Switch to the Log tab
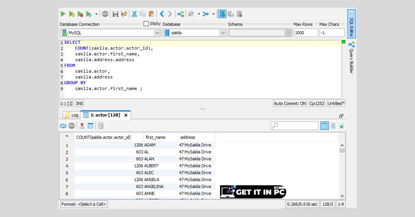This screenshot has width=415, height=217. click(71, 115)
